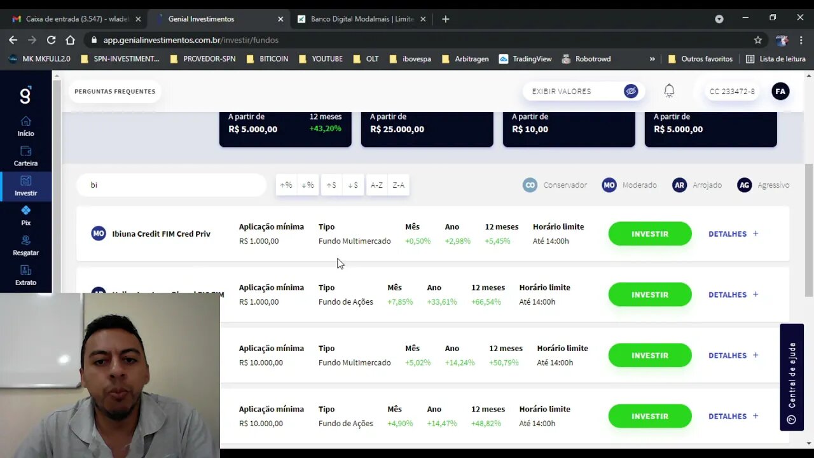The width and height of the screenshot is (814, 458).
Task: Open Pix in the sidebar
Action: [x=25, y=216]
